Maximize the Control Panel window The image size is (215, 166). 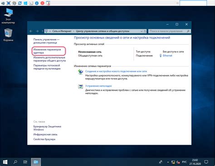point(177,24)
